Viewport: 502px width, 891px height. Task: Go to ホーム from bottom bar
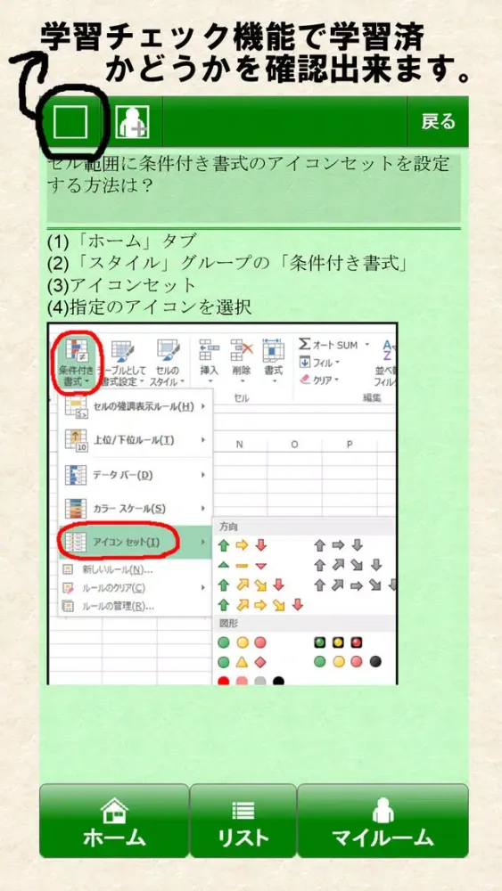(114, 821)
